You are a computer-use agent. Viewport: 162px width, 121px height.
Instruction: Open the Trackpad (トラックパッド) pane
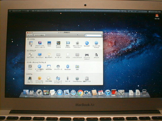click(x=77, y=55)
